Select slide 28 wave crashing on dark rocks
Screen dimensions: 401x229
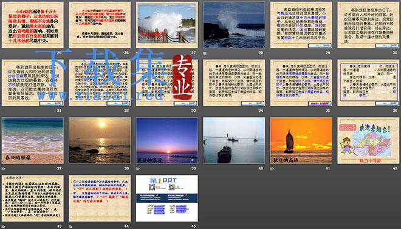[x=234, y=25]
